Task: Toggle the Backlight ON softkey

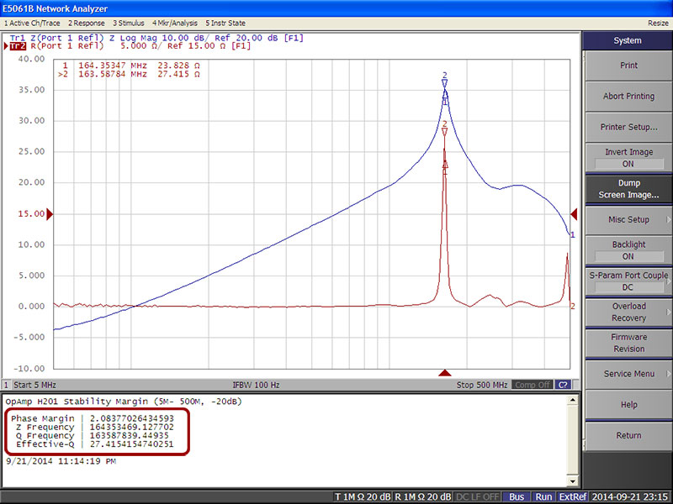Action: click(628, 250)
